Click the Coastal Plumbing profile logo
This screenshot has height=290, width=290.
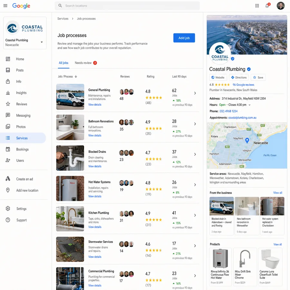pos(220,53)
